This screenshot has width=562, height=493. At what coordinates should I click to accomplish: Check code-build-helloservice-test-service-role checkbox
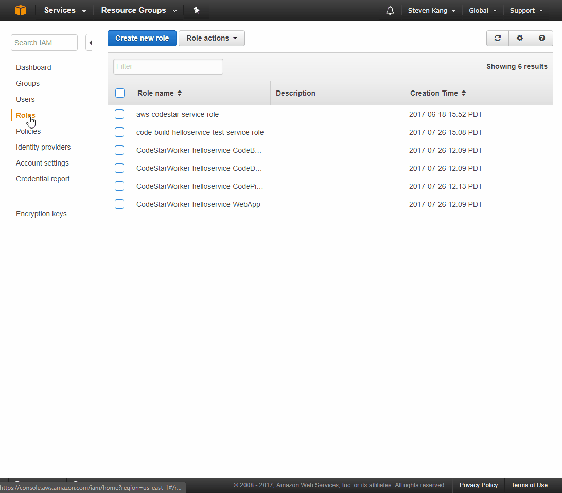pyautogui.click(x=119, y=132)
